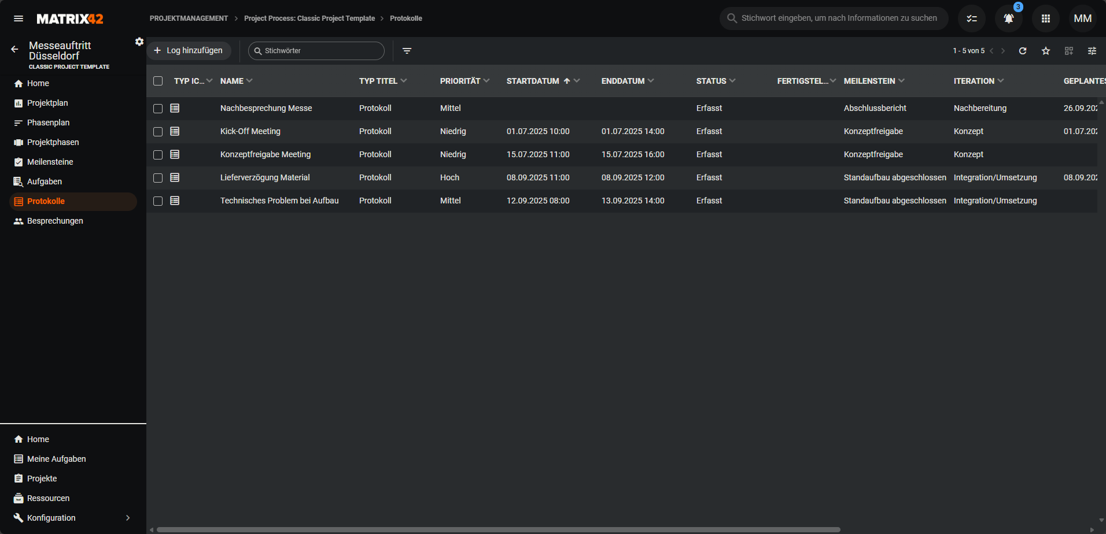The width and height of the screenshot is (1106, 534).
Task: Open the filter icon next to search
Action: 407,51
